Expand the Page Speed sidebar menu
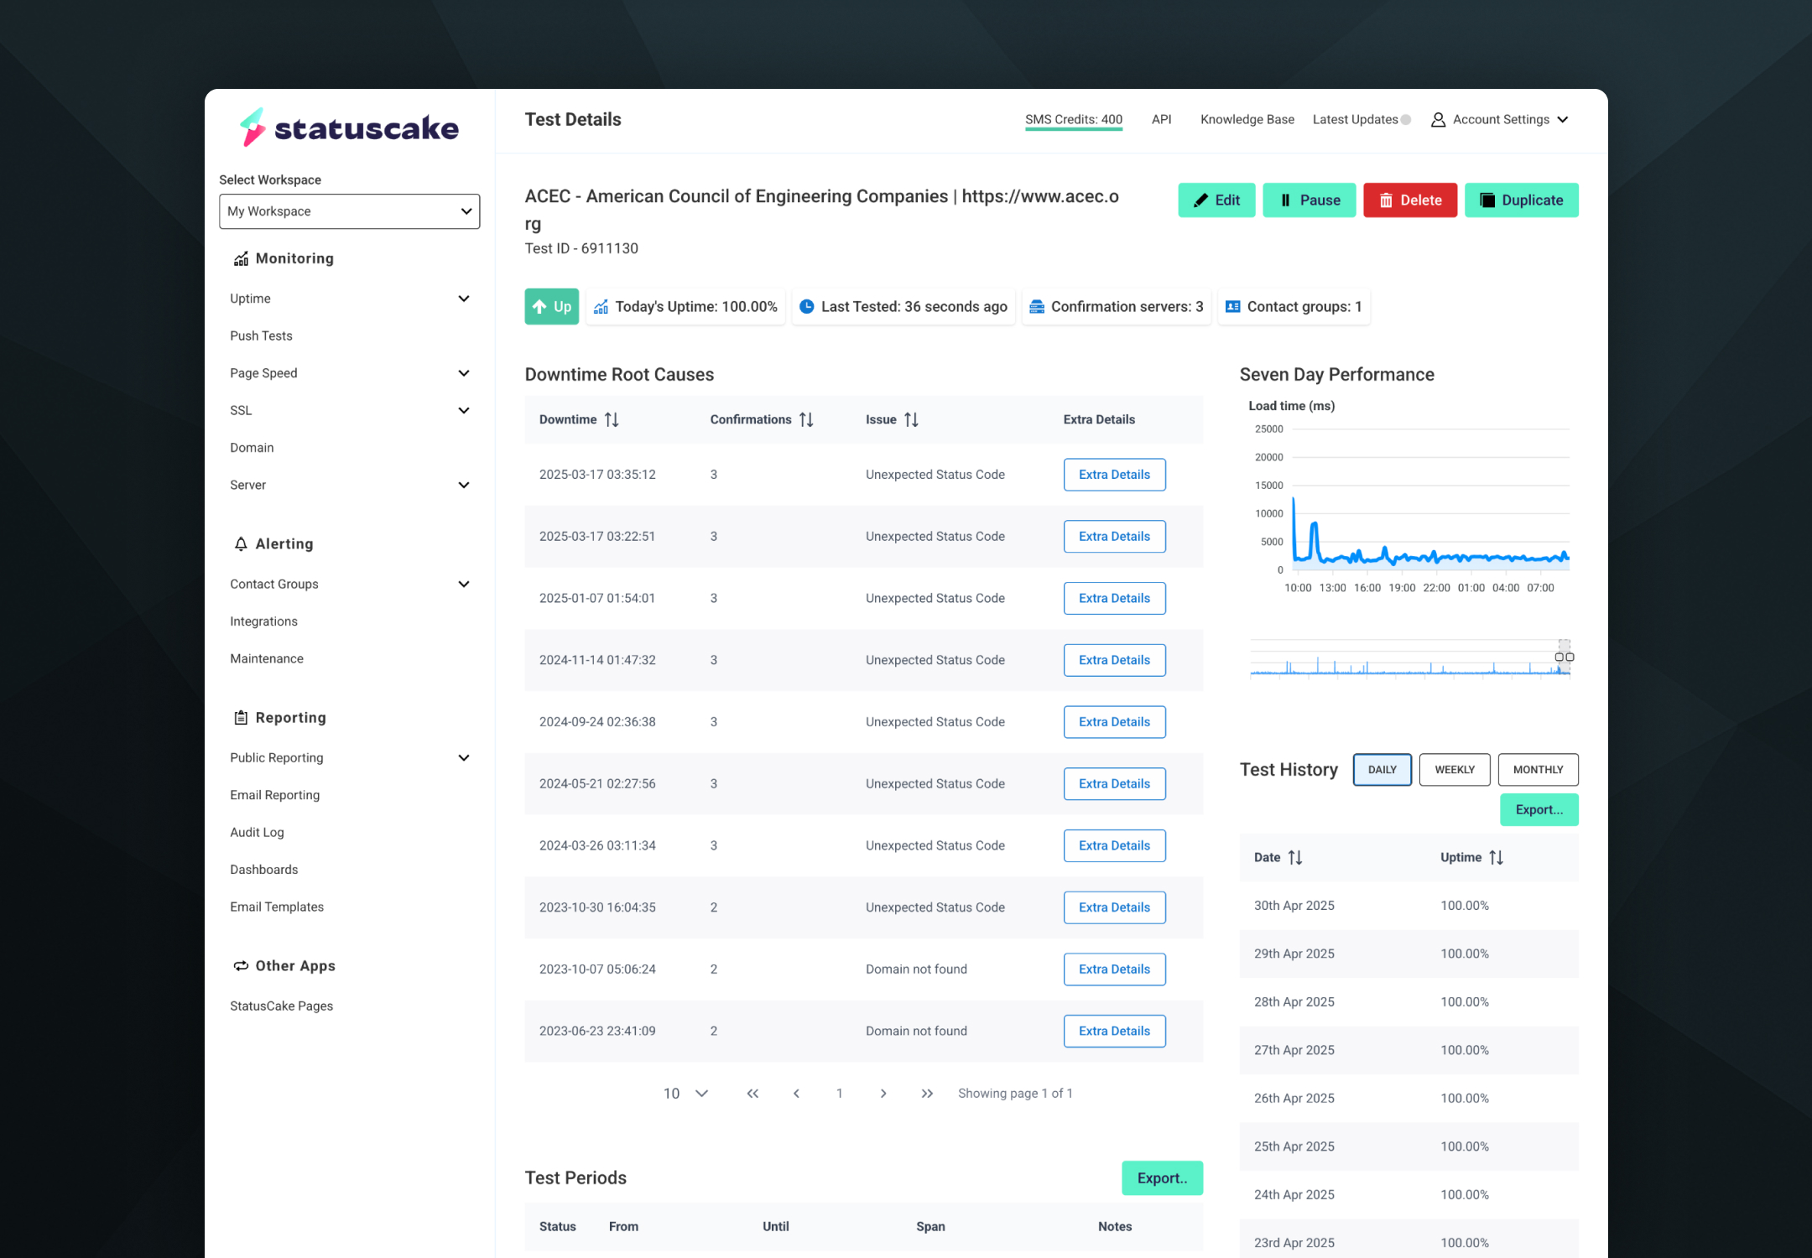 tap(464, 373)
